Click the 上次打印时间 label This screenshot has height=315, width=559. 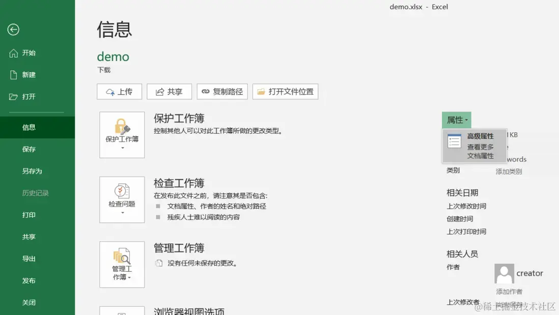tap(466, 232)
